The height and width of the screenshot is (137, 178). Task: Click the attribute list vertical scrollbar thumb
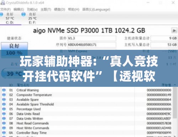pyautogui.click(x=175, y=102)
